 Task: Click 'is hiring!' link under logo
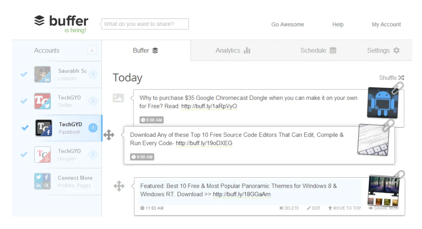point(75,30)
